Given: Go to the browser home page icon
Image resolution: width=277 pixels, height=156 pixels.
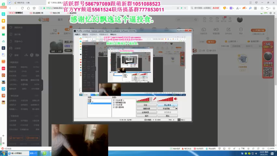Looking at the screenshot, I should coord(28,8).
